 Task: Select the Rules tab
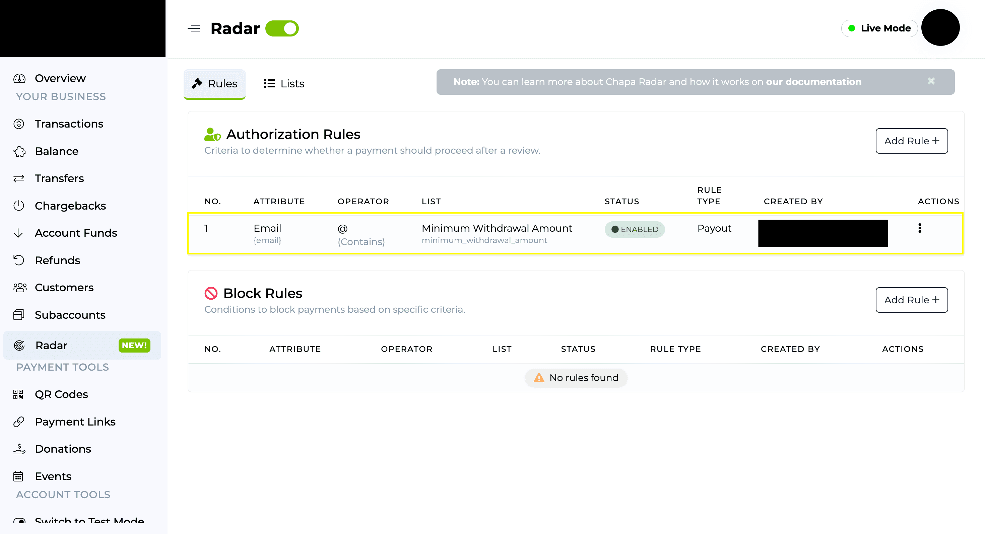pos(214,84)
